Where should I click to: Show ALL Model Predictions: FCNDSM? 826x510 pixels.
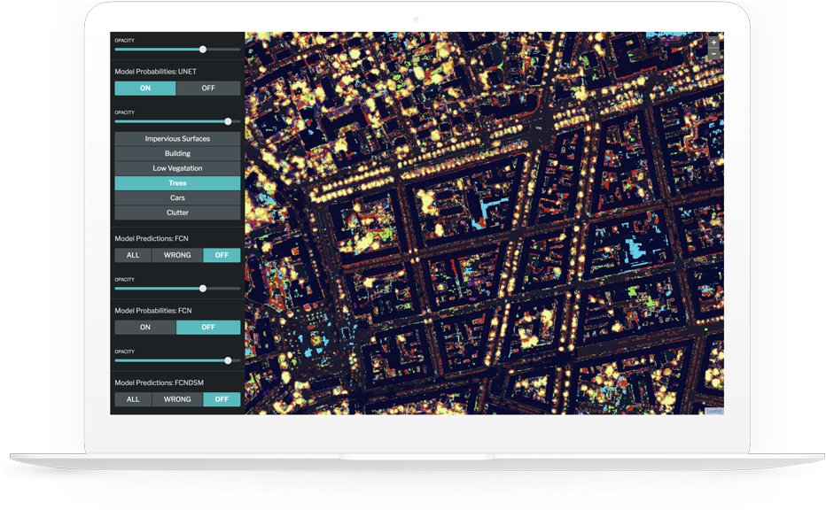click(133, 399)
